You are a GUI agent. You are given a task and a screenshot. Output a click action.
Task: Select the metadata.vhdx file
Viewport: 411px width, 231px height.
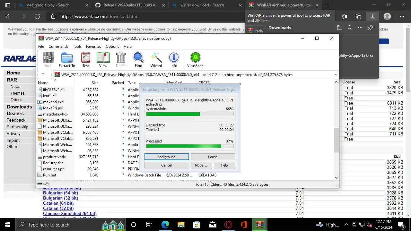(56, 114)
